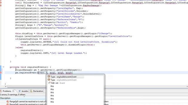Click the '}else{' line
Image resolution: width=188 pixels, height=105 pixels.
[19, 48]
